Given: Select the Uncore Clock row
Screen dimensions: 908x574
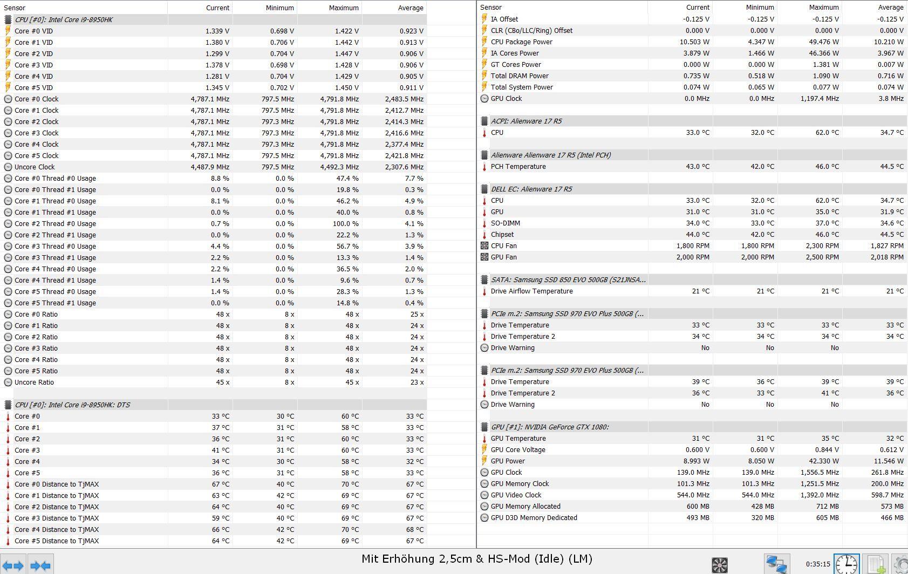Looking at the screenshot, I should click(214, 167).
